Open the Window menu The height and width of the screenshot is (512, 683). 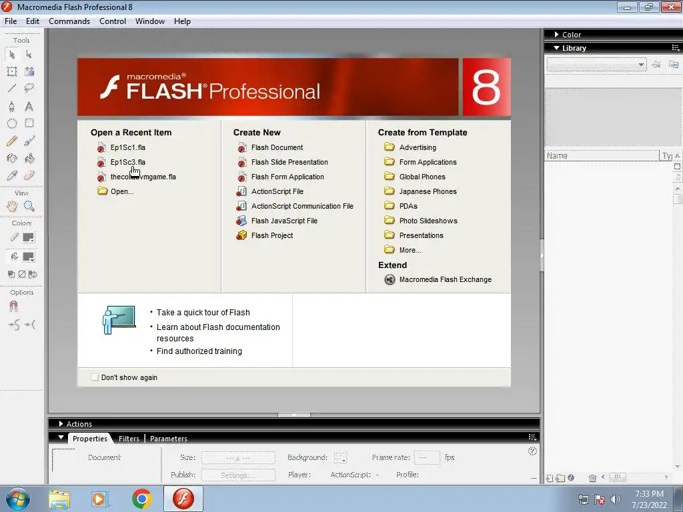point(150,21)
